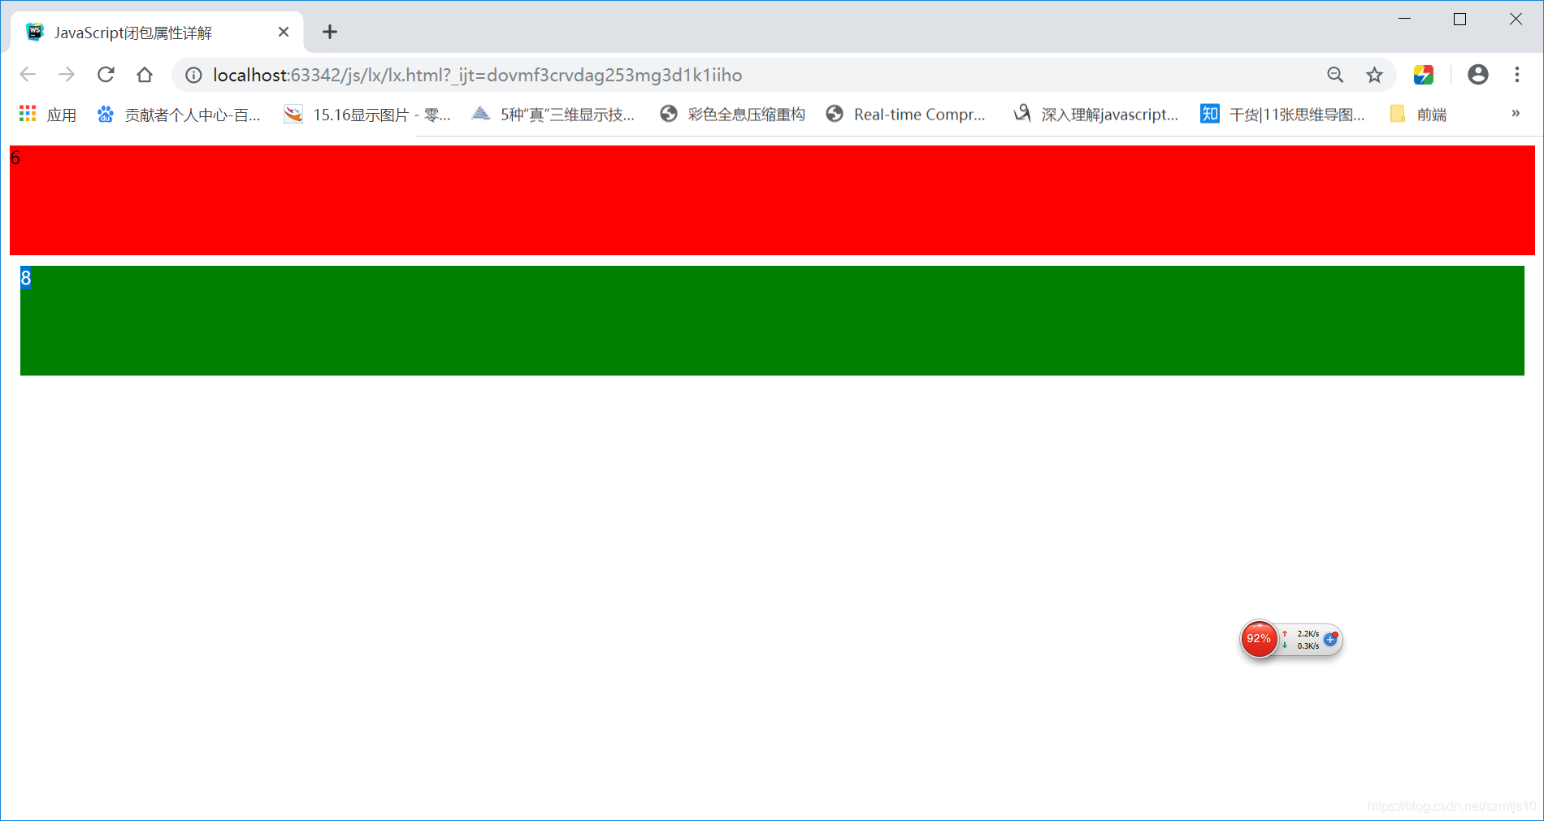Viewport: 1544px width, 821px height.
Task: Open Chrome's three-dot menu
Action: coord(1517,75)
